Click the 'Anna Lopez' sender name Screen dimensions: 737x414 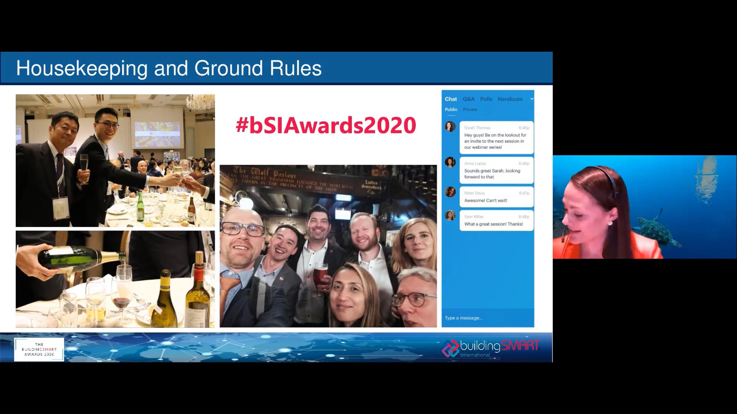pos(475,163)
